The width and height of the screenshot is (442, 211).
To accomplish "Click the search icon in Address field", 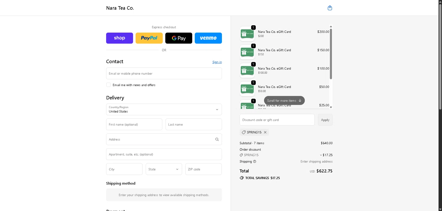I will pos(217,139).
